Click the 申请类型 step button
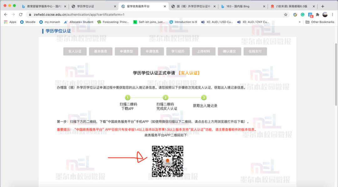 (x=126, y=52)
